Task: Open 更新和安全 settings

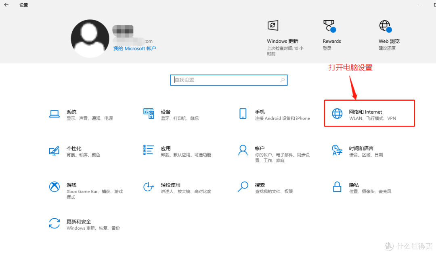Action: pos(55,225)
